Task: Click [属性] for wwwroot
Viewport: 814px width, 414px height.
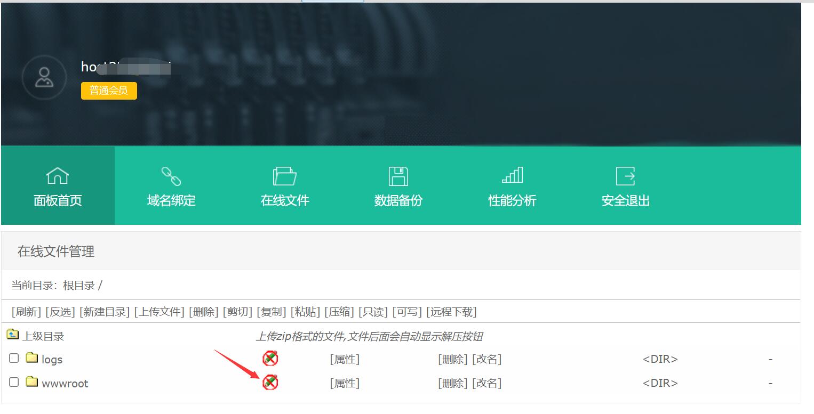Action: pos(345,383)
